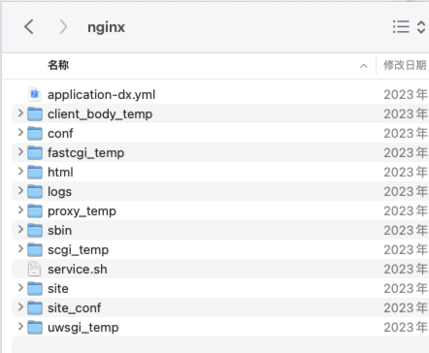Click the fastcgi_temp folder icon
The image size is (429, 353).
[35, 152]
